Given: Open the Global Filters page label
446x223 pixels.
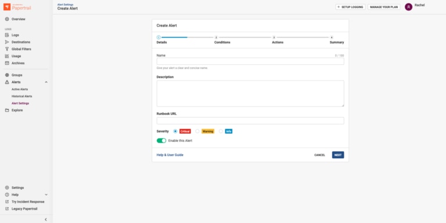Looking at the screenshot, I should (x=21, y=49).
